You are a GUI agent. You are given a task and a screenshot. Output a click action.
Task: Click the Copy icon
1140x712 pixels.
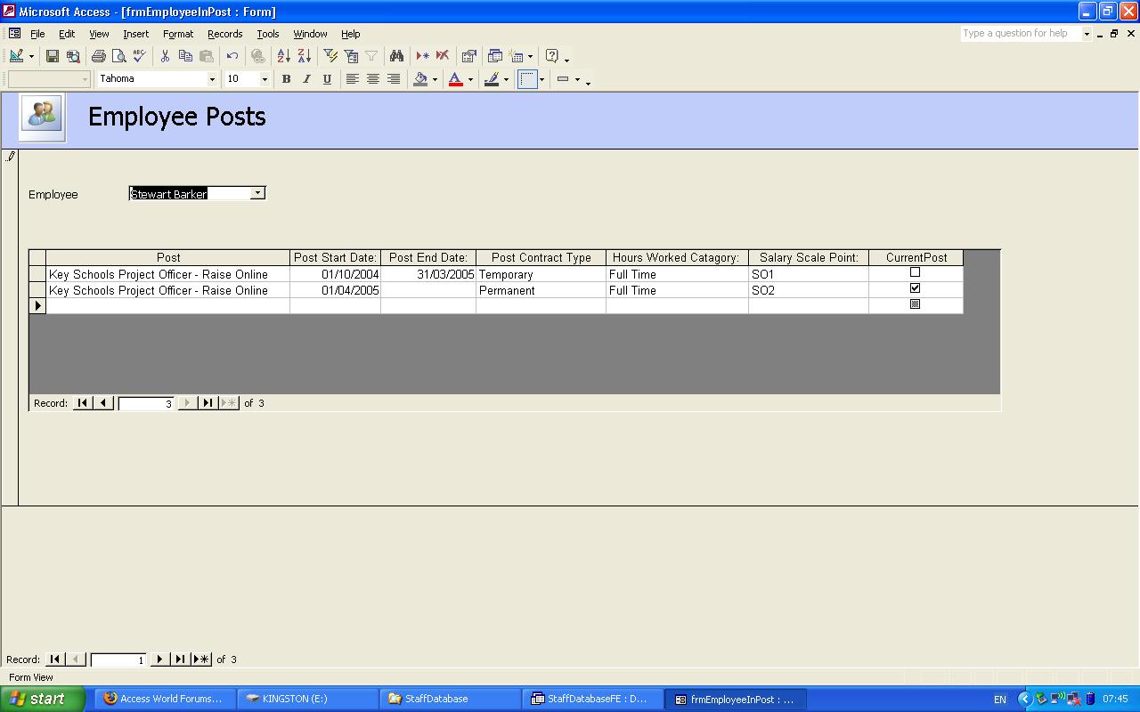(x=185, y=56)
